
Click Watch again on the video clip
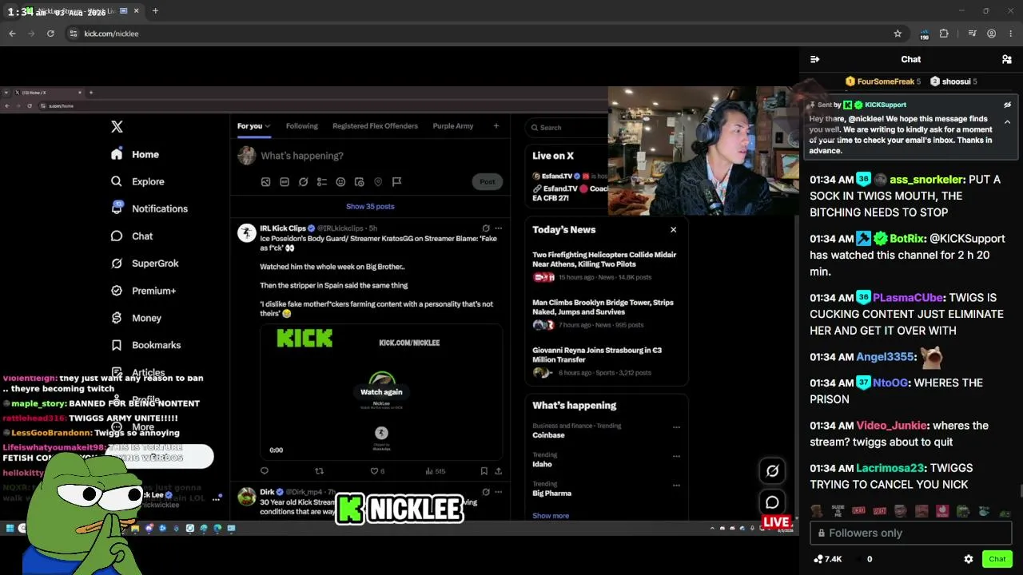[381, 392]
